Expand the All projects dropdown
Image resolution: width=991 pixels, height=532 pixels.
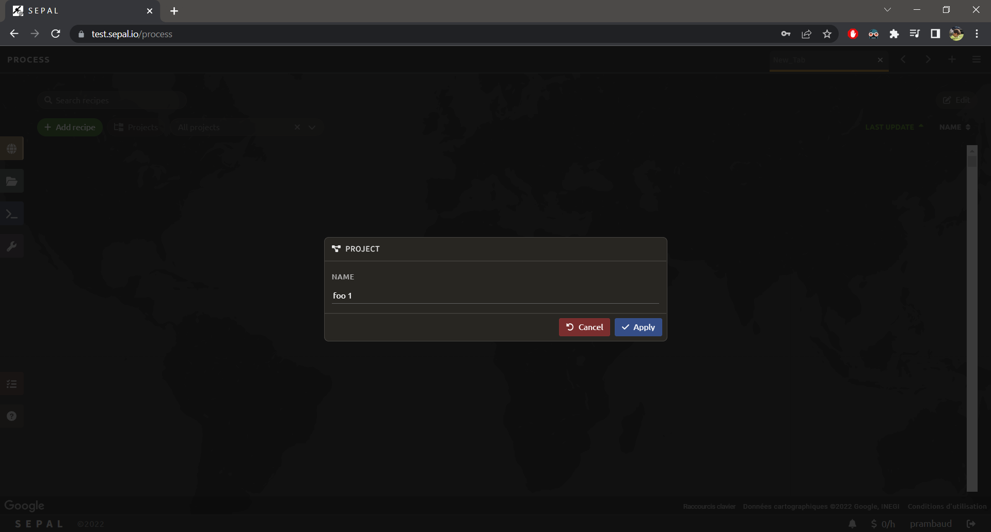tap(312, 127)
